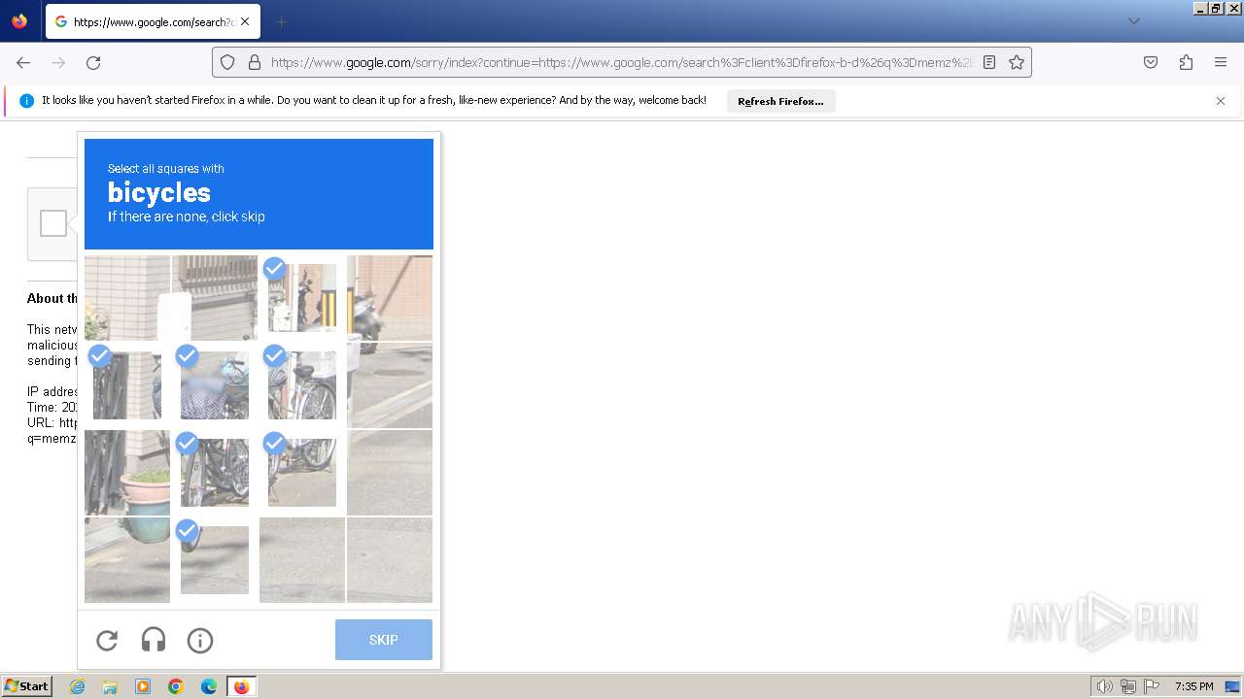
Task: Click the Refresh Firefox button
Action: pos(780,101)
